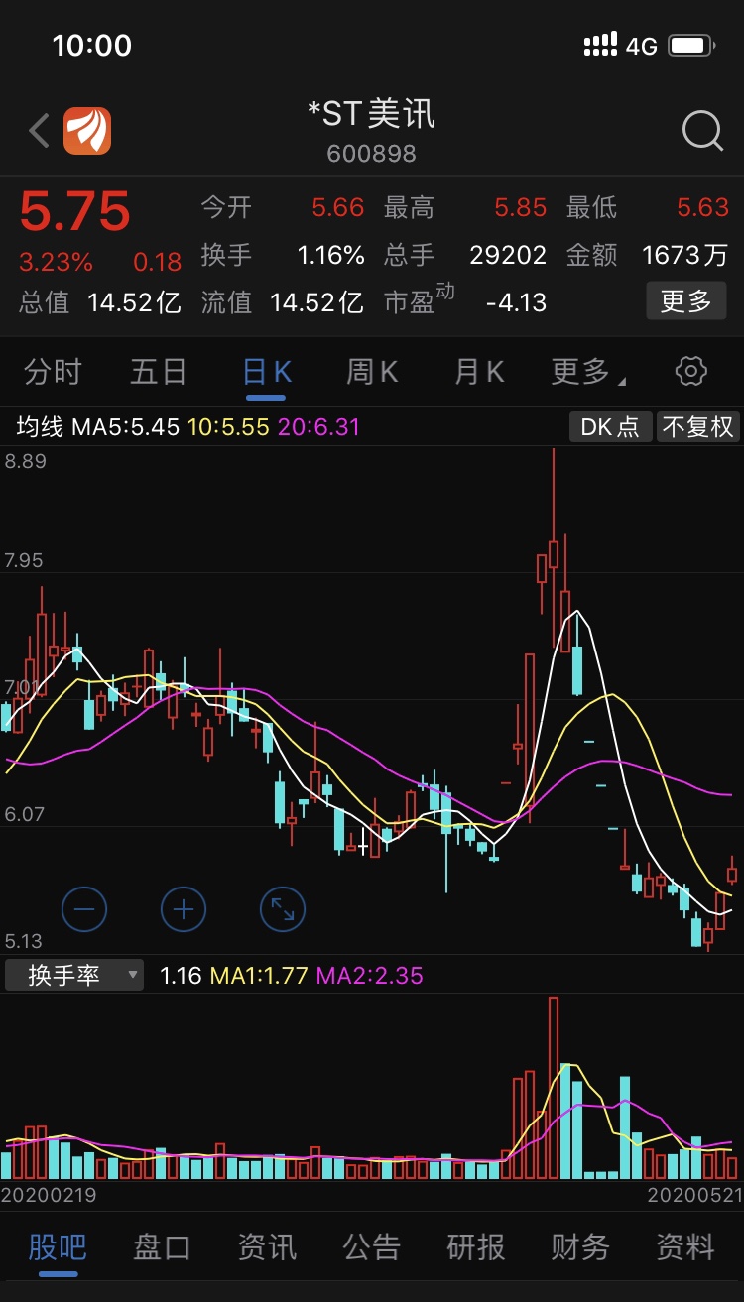The width and height of the screenshot is (744, 1302).
Task: Tap 3.23% percent change
Action: coord(56,262)
